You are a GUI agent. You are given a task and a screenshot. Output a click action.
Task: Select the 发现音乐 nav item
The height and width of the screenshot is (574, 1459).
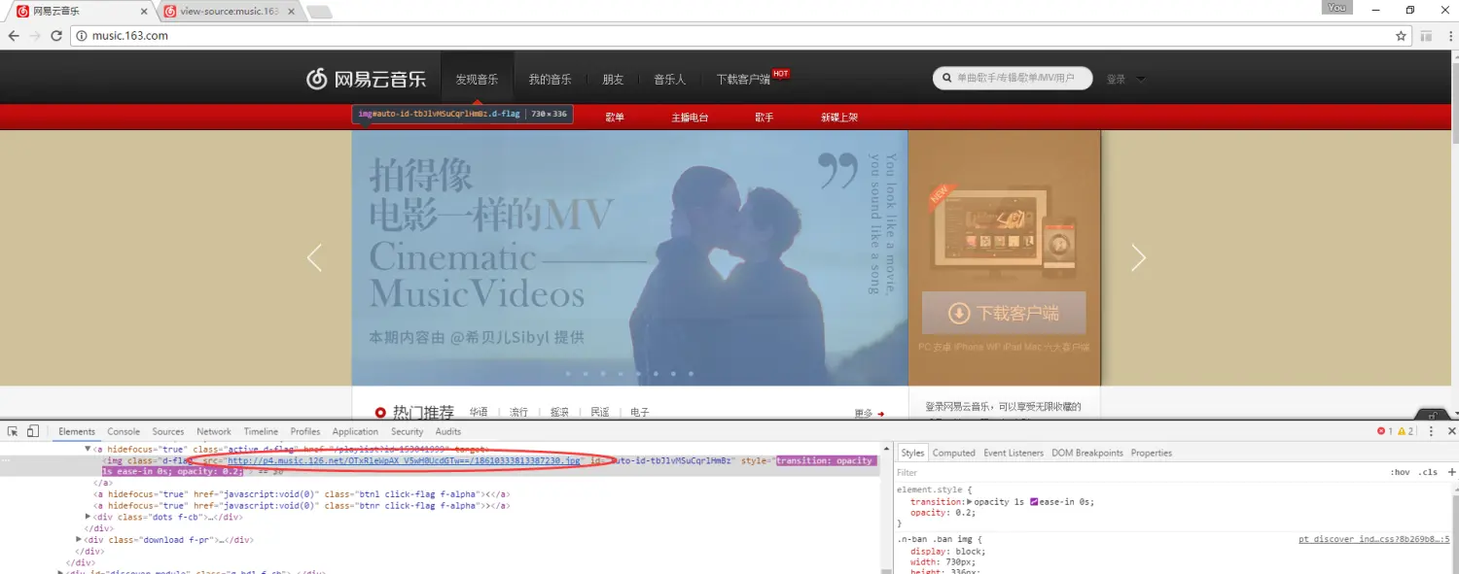coord(477,79)
